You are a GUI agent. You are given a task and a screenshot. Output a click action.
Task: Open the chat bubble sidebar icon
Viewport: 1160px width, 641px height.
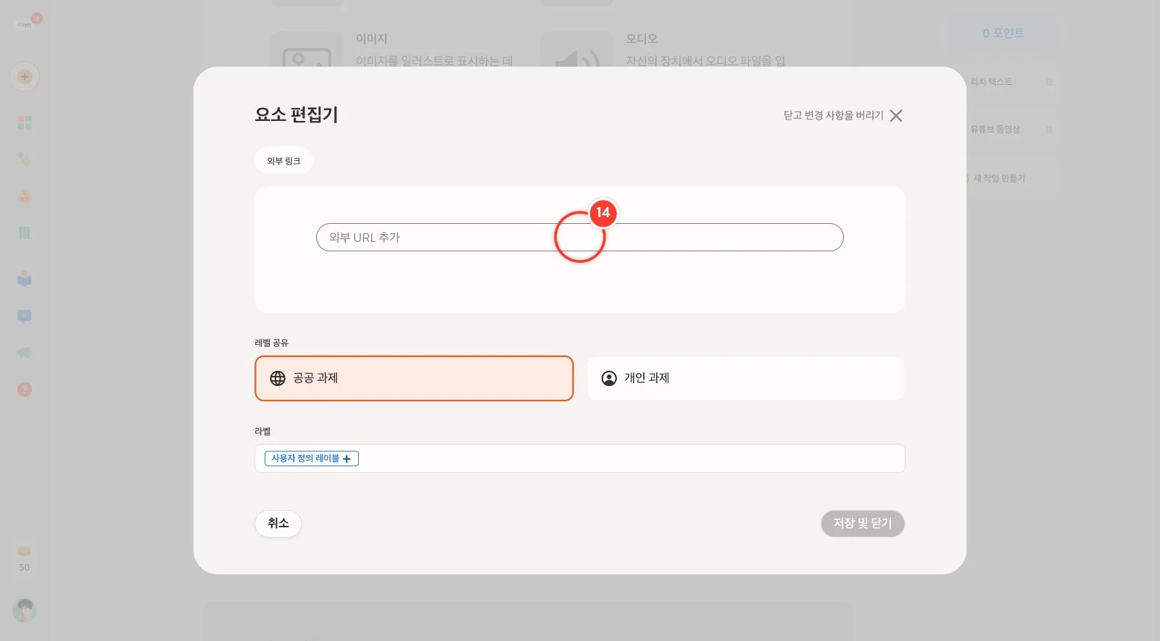(x=25, y=317)
